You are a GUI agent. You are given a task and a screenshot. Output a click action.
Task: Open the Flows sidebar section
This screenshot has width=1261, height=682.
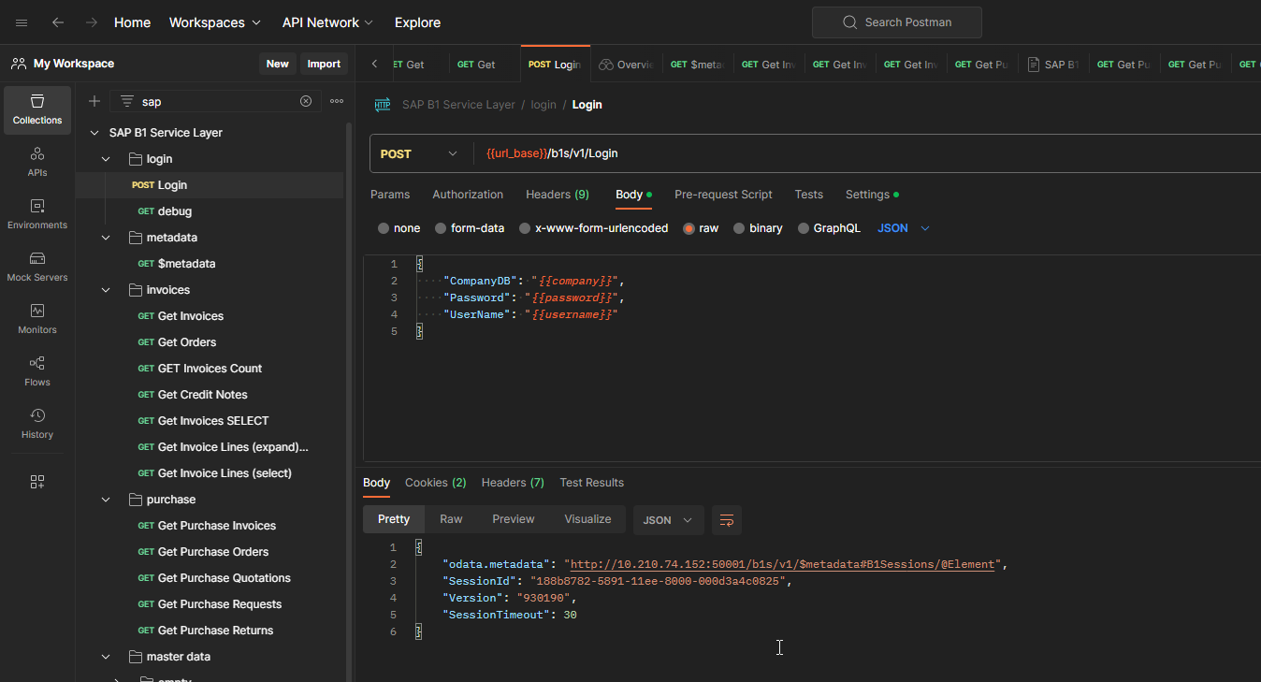tap(37, 372)
